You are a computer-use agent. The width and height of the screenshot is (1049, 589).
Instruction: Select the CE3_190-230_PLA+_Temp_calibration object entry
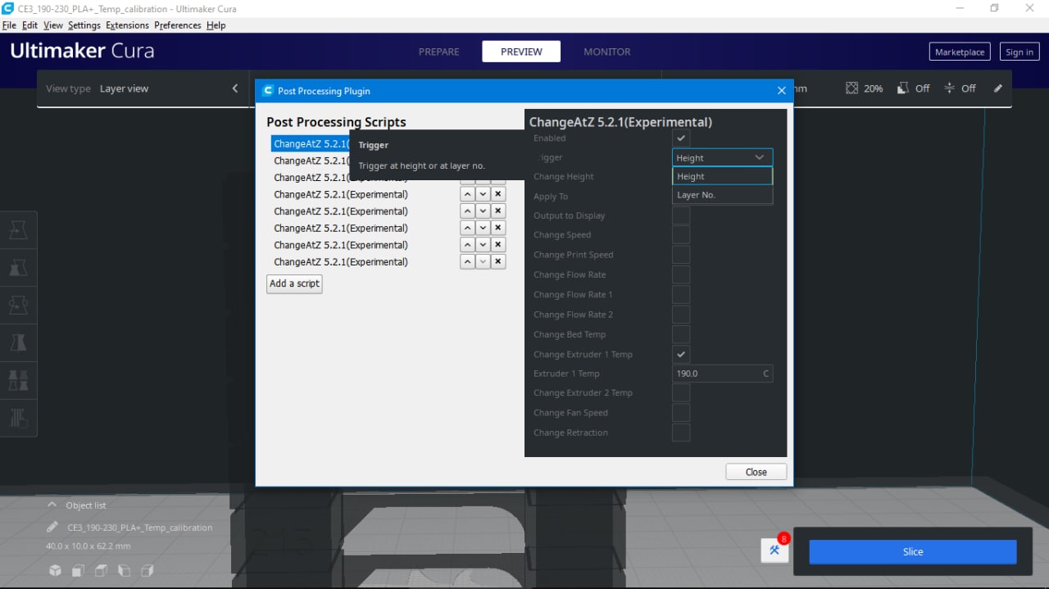pyautogui.click(x=139, y=528)
